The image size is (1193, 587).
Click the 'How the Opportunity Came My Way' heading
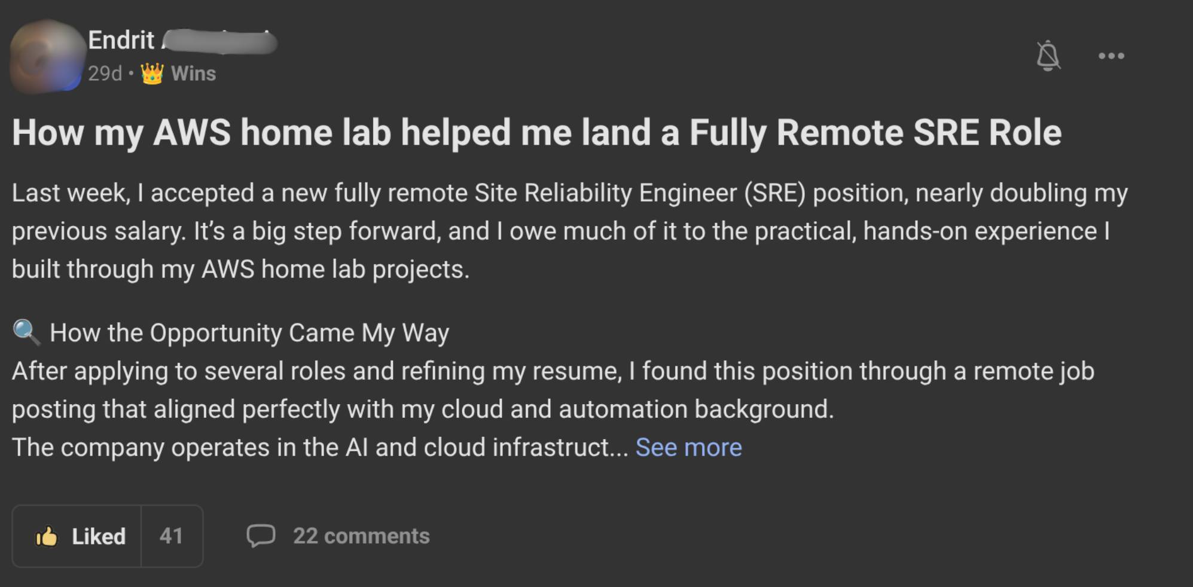click(x=249, y=333)
